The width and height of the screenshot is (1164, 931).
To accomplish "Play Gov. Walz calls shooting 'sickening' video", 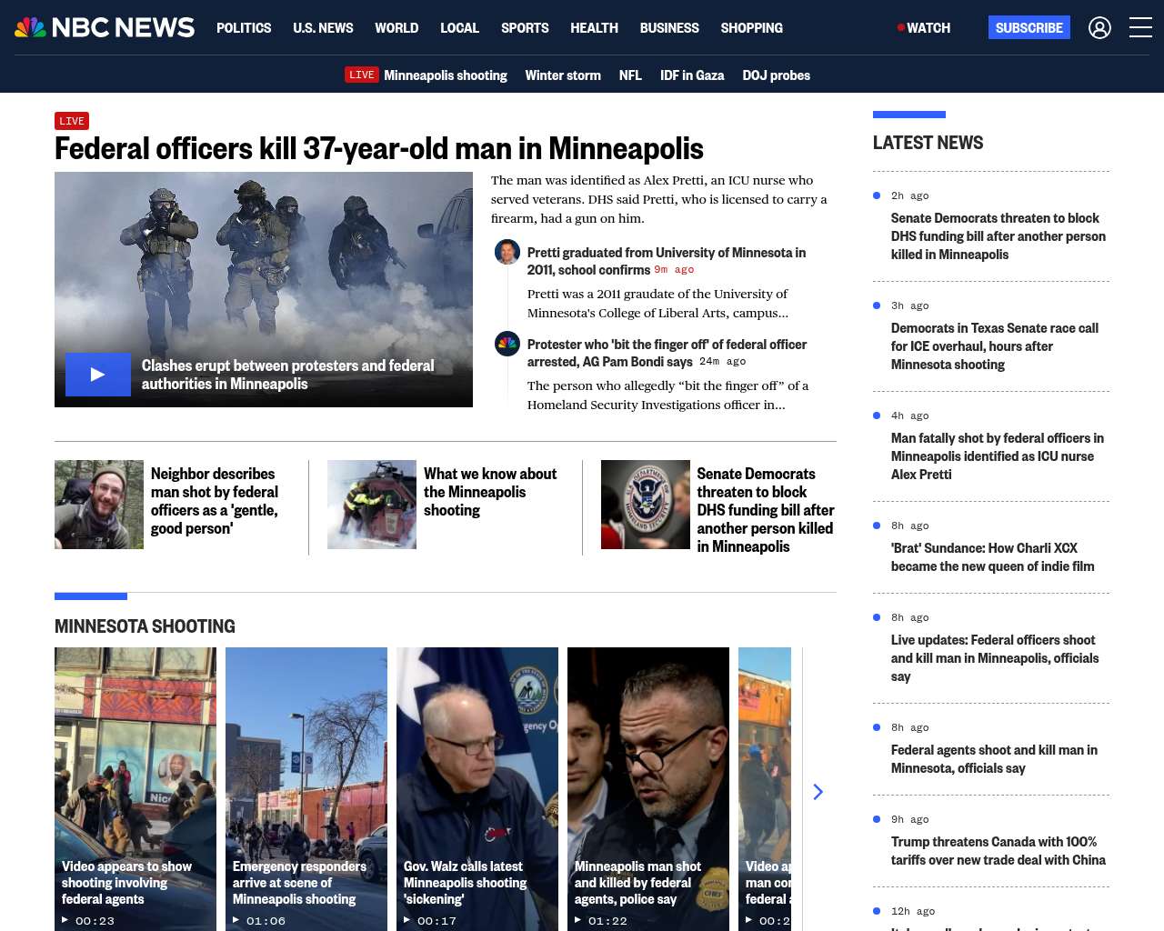I will point(477,789).
